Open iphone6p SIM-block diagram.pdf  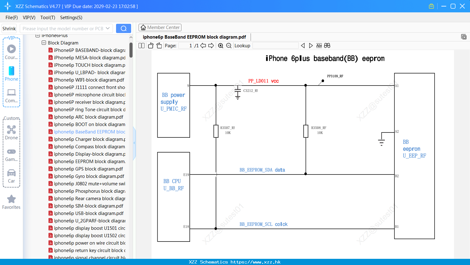[x=86, y=206]
